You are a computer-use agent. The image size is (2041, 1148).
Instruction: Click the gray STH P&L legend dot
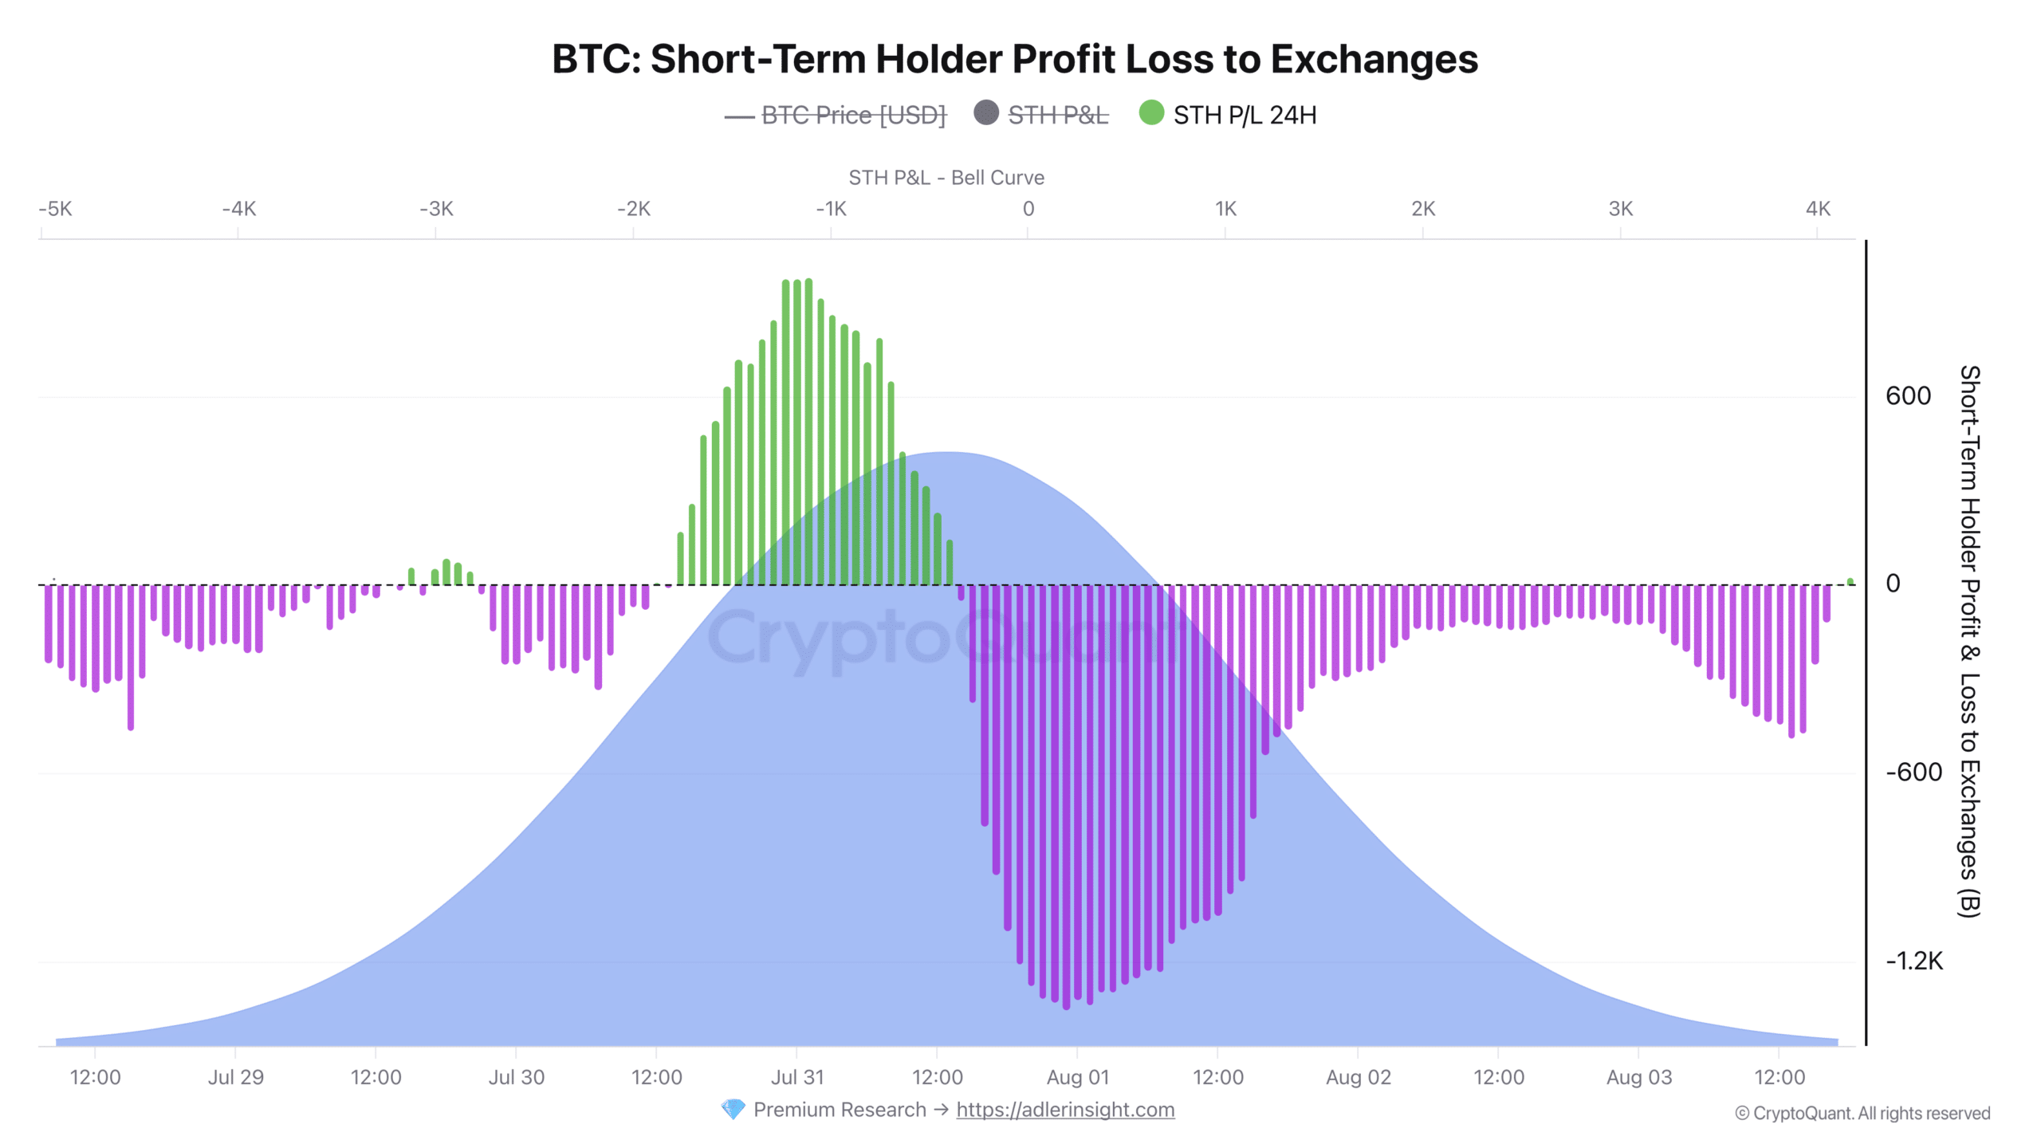(985, 112)
